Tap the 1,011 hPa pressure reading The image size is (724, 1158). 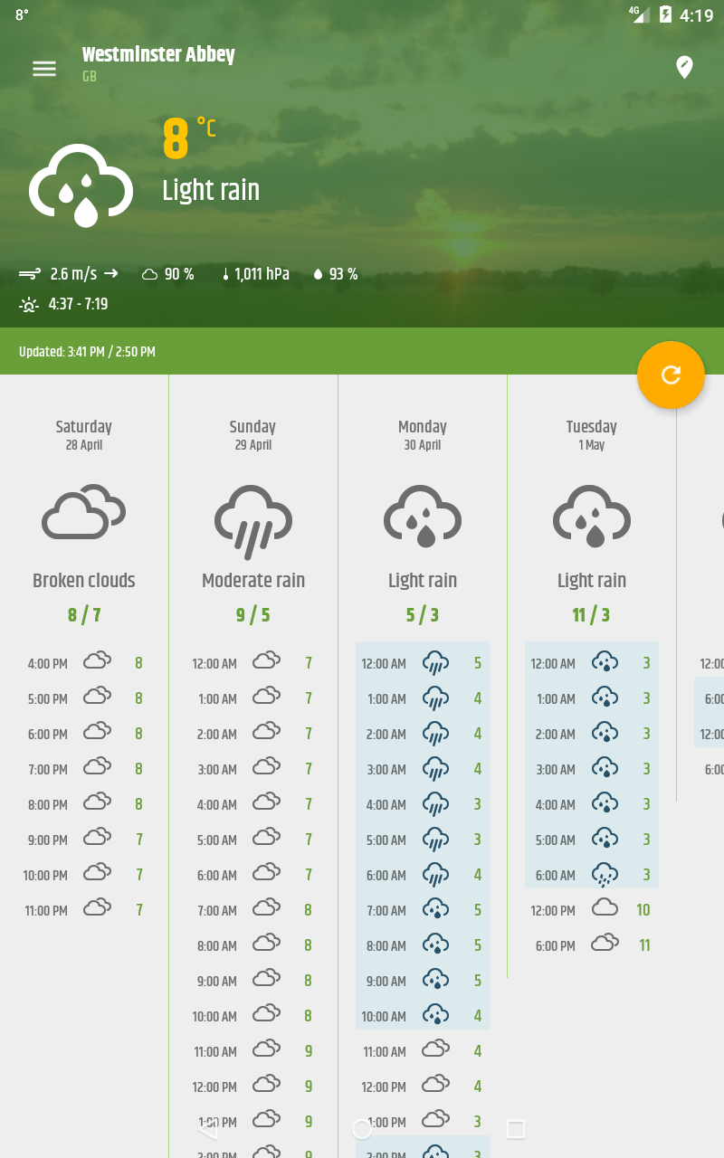point(255,274)
